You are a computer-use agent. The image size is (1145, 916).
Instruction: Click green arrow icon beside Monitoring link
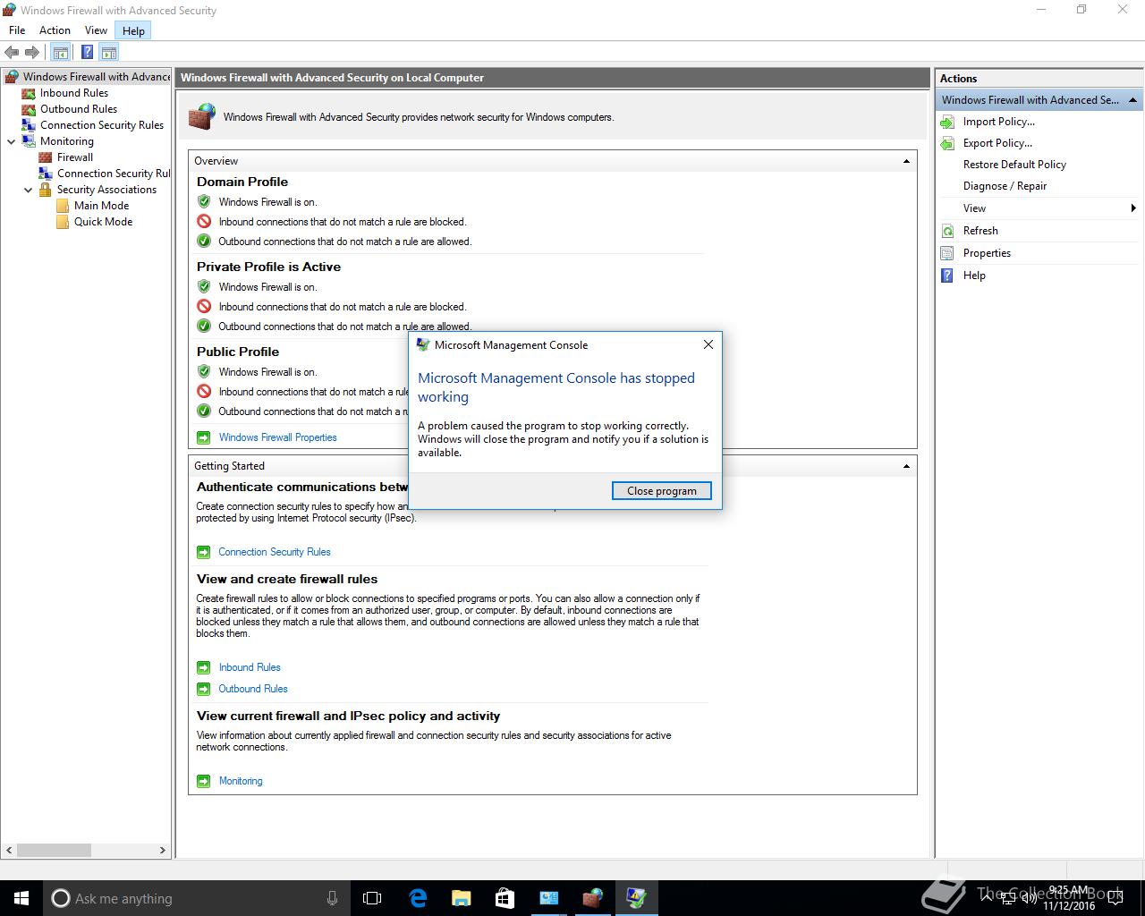[x=204, y=781]
